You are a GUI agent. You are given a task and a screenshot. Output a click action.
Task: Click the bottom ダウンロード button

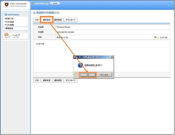click(70, 81)
